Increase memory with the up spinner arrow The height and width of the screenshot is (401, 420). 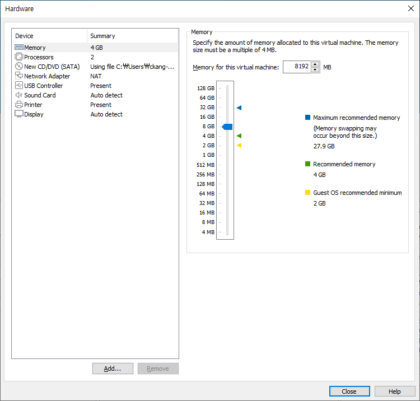(315, 64)
